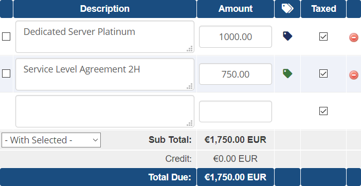Remove the Dedicated Server Platinum line item
Viewport: 361px width, 186px height.
click(x=354, y=37)
